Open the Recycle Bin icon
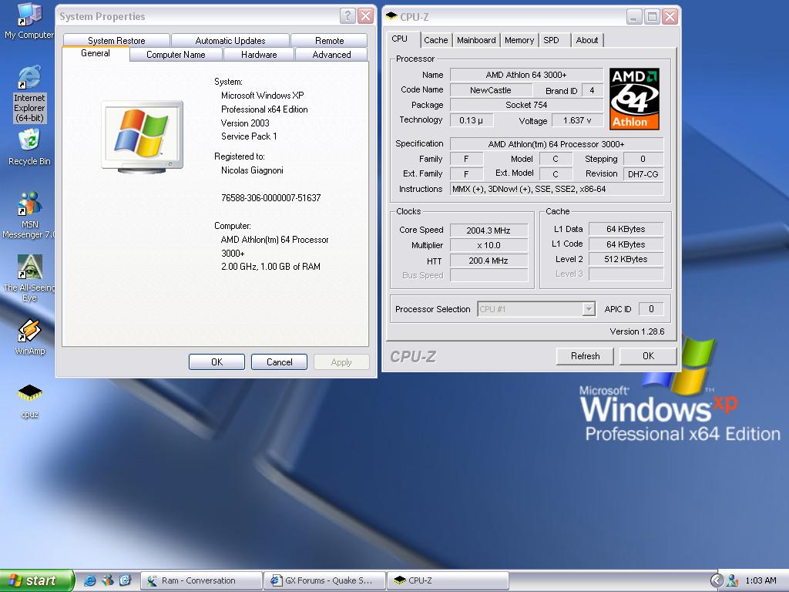The image size is (789, 592). [x=29, y=147]
